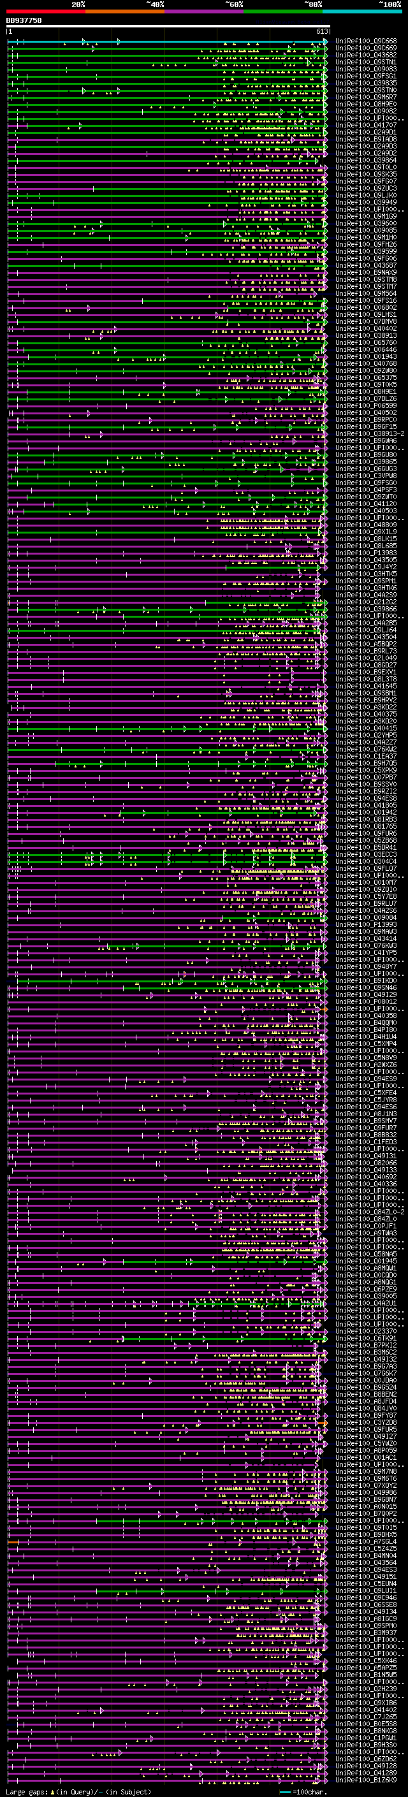Image resolution: width=408 pixels, height=1797 pixels.
Task: Select row label UniRef100_Q41120
Action: coord(366,504)
